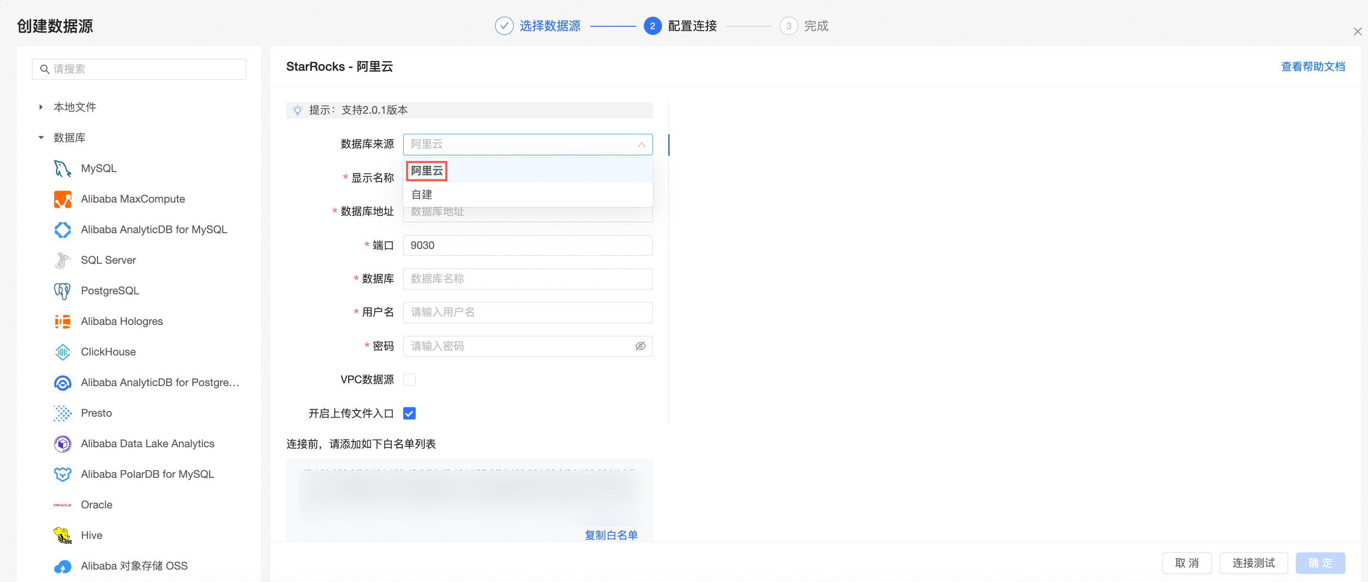This screenshot has height=582, width=1368.
Task: Click the SQL Server icon
Action: (63, 260)
